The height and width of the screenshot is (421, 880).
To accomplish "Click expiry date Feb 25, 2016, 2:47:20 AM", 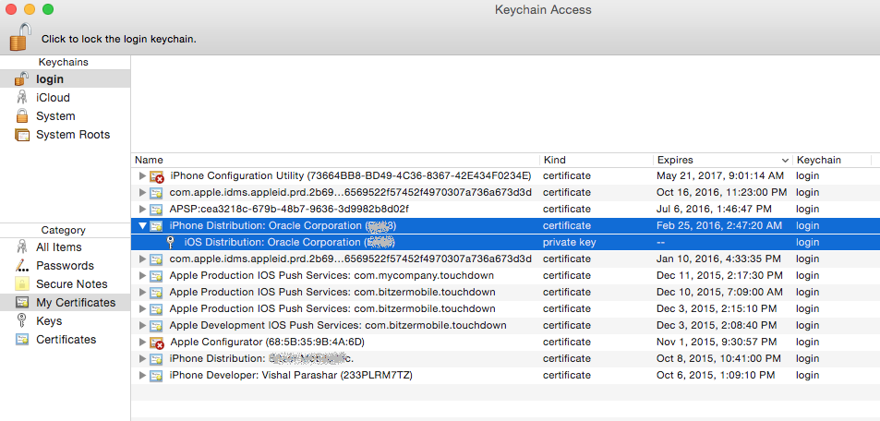I will coord(719,225).
